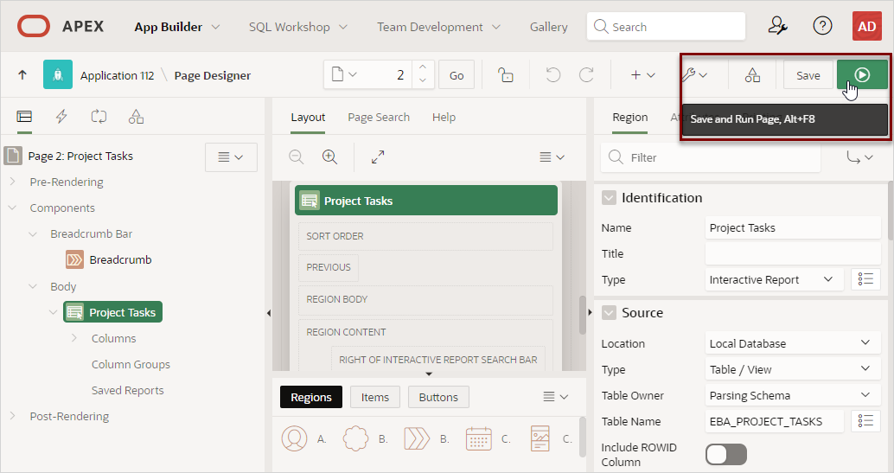
Task: Click the Save button
Action: 808,75
